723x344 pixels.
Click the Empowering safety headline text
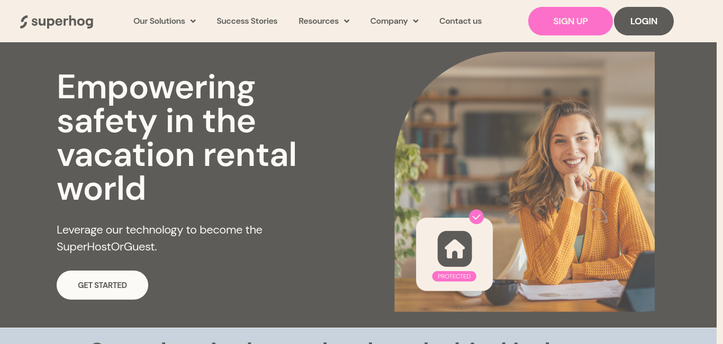point(177,137)
